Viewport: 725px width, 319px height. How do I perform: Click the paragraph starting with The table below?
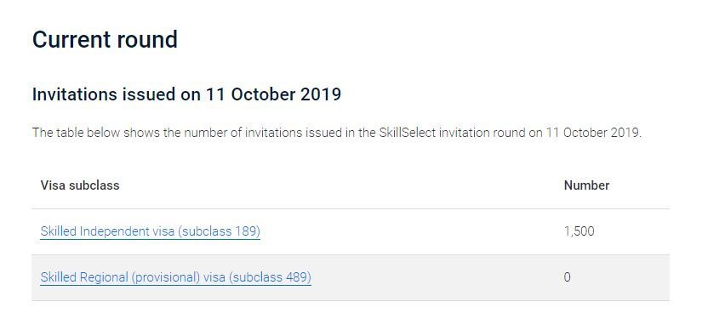(337, 133)
